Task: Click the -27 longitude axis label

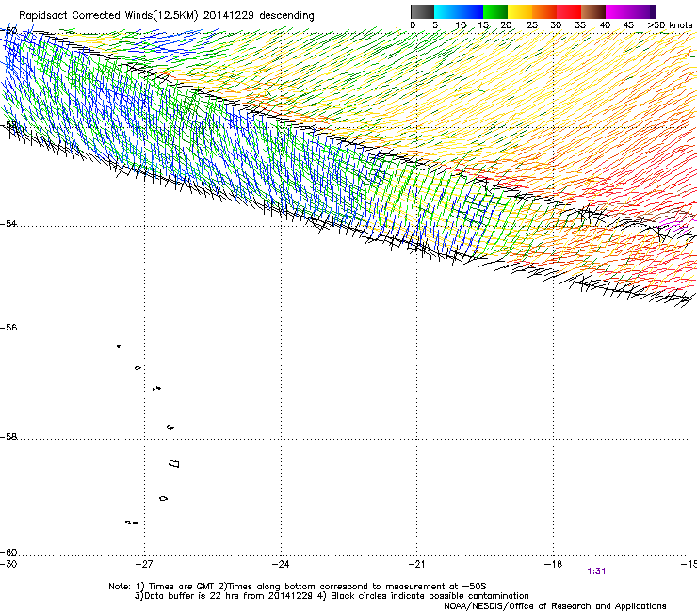Action: coord(144,564)
